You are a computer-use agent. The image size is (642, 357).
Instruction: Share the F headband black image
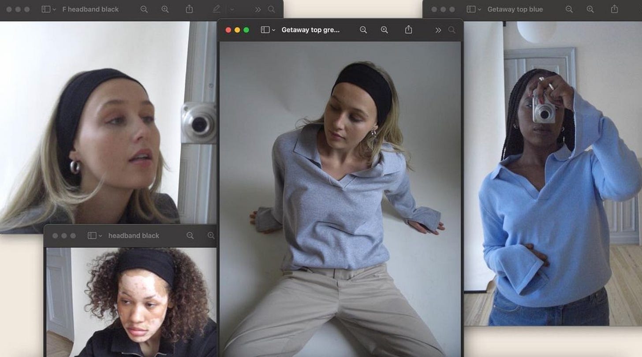click(x=189, y=9)
